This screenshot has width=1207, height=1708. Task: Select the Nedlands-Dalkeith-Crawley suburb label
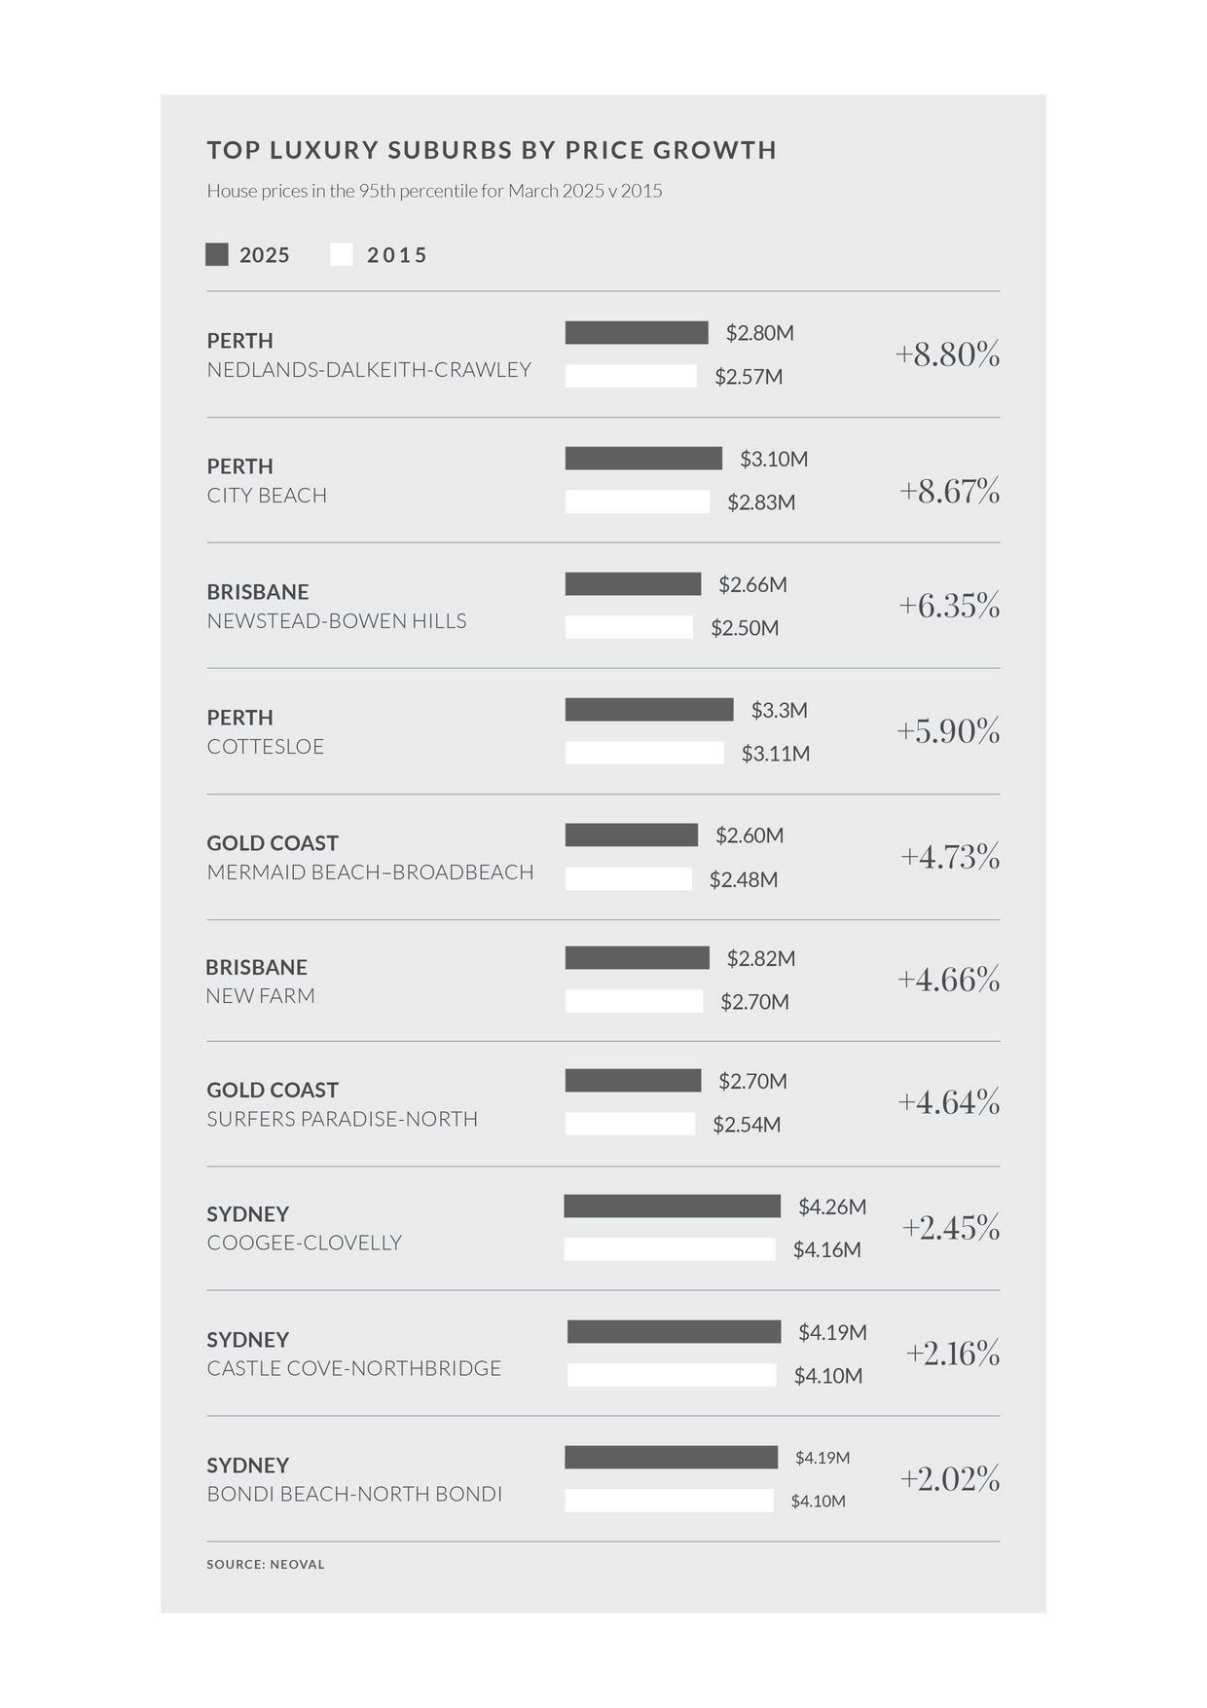[x=369, y=370]
